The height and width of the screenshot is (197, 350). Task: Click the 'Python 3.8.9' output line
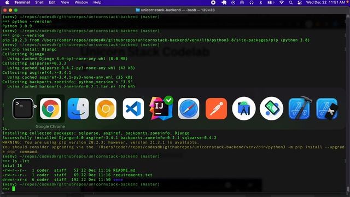point(17,26)
